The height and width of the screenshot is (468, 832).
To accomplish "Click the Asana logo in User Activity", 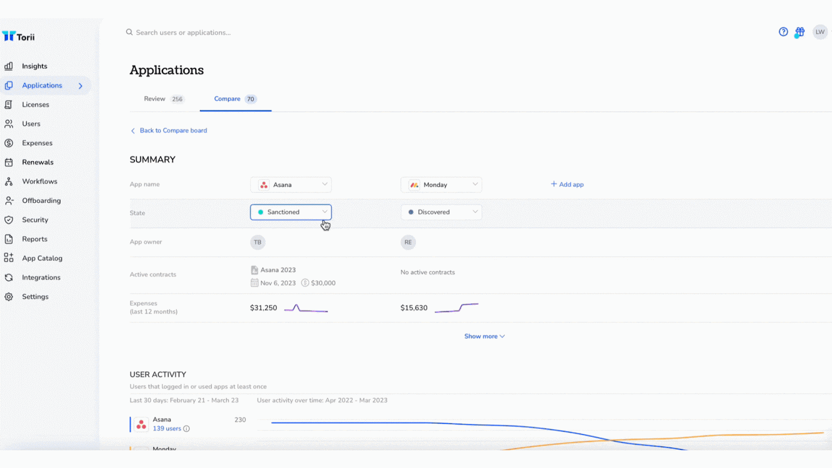I will (x=141, y=424).
